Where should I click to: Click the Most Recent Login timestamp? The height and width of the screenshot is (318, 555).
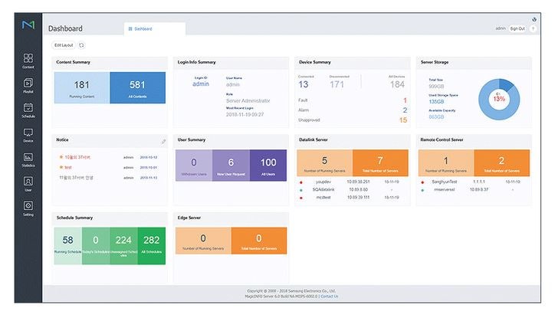(x=245, y=115)
